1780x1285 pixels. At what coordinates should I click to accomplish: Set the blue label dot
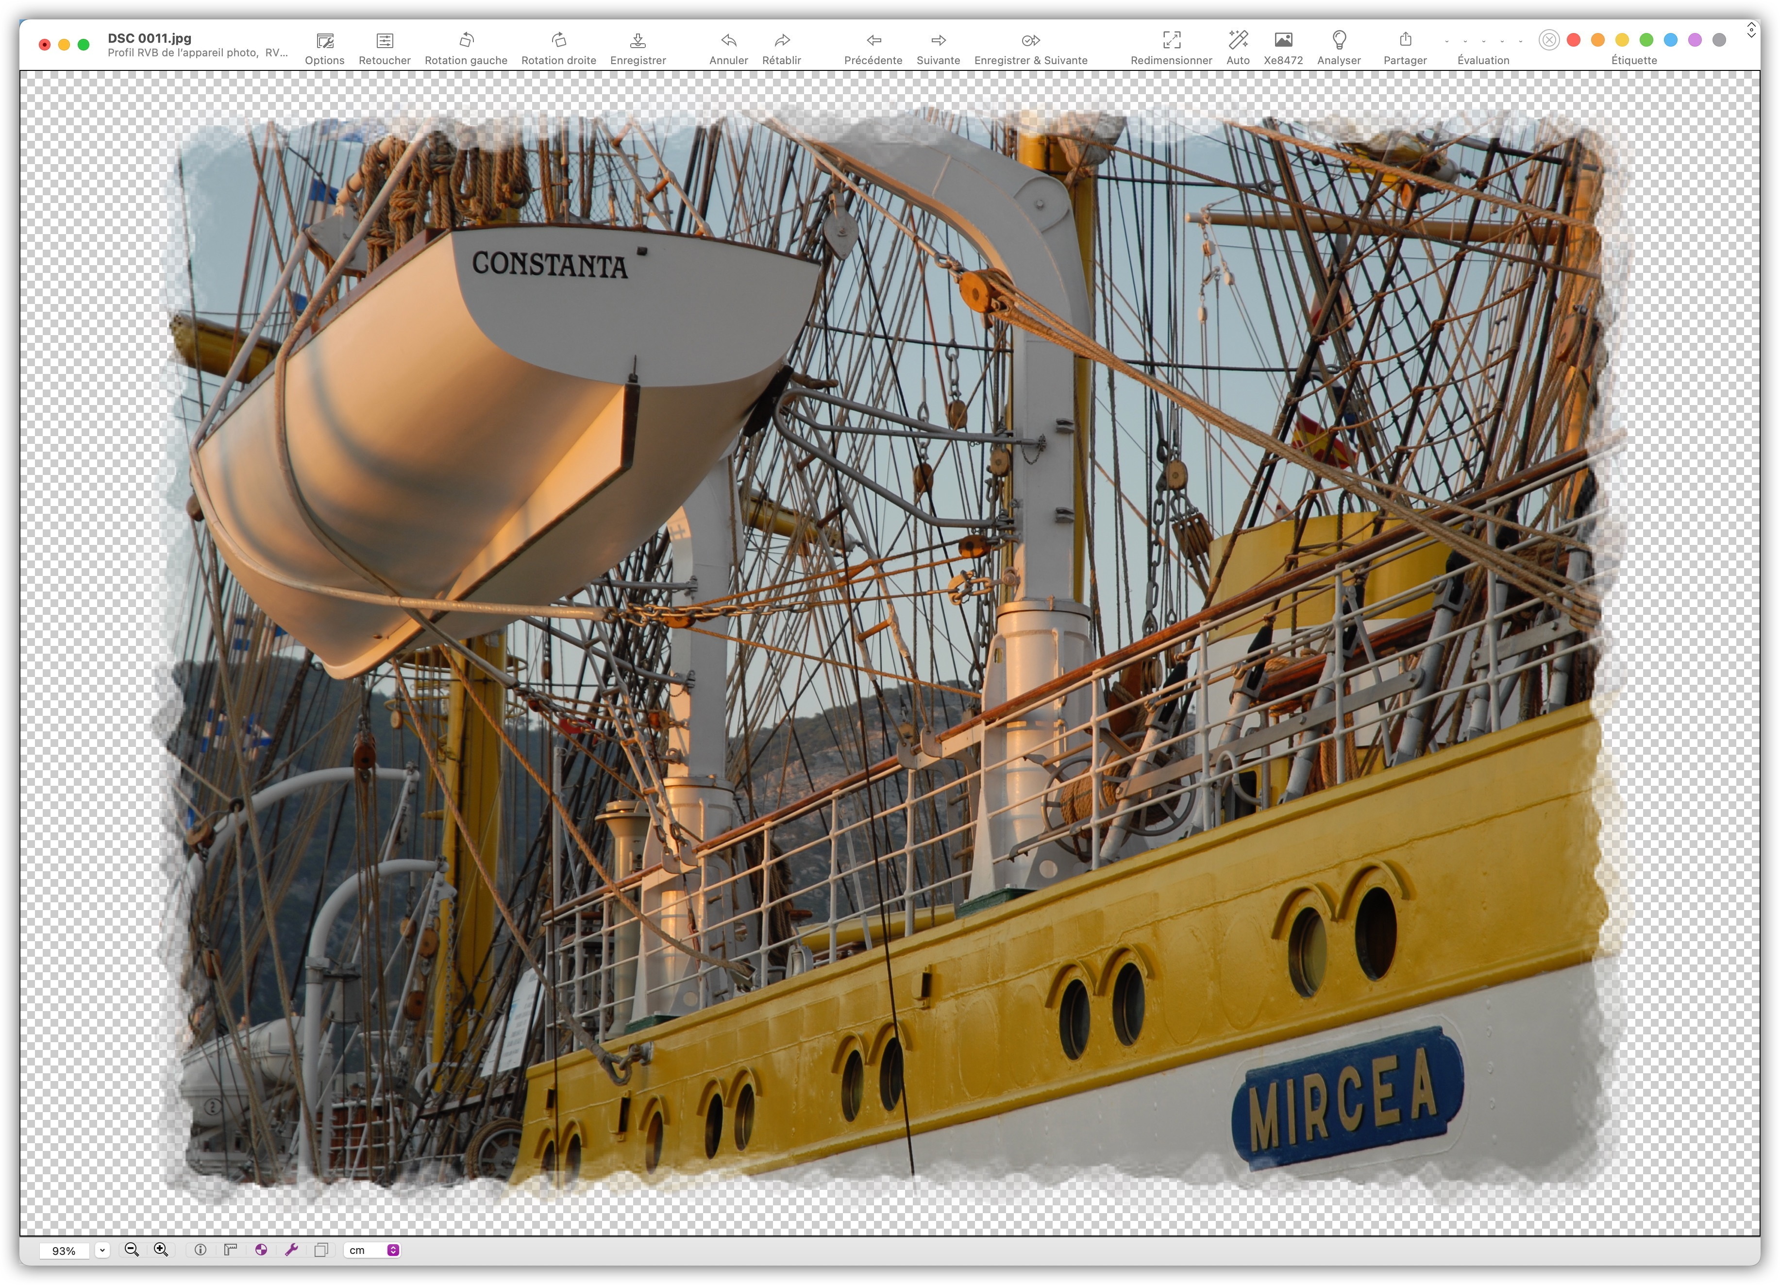click(x=1671, y=40)
